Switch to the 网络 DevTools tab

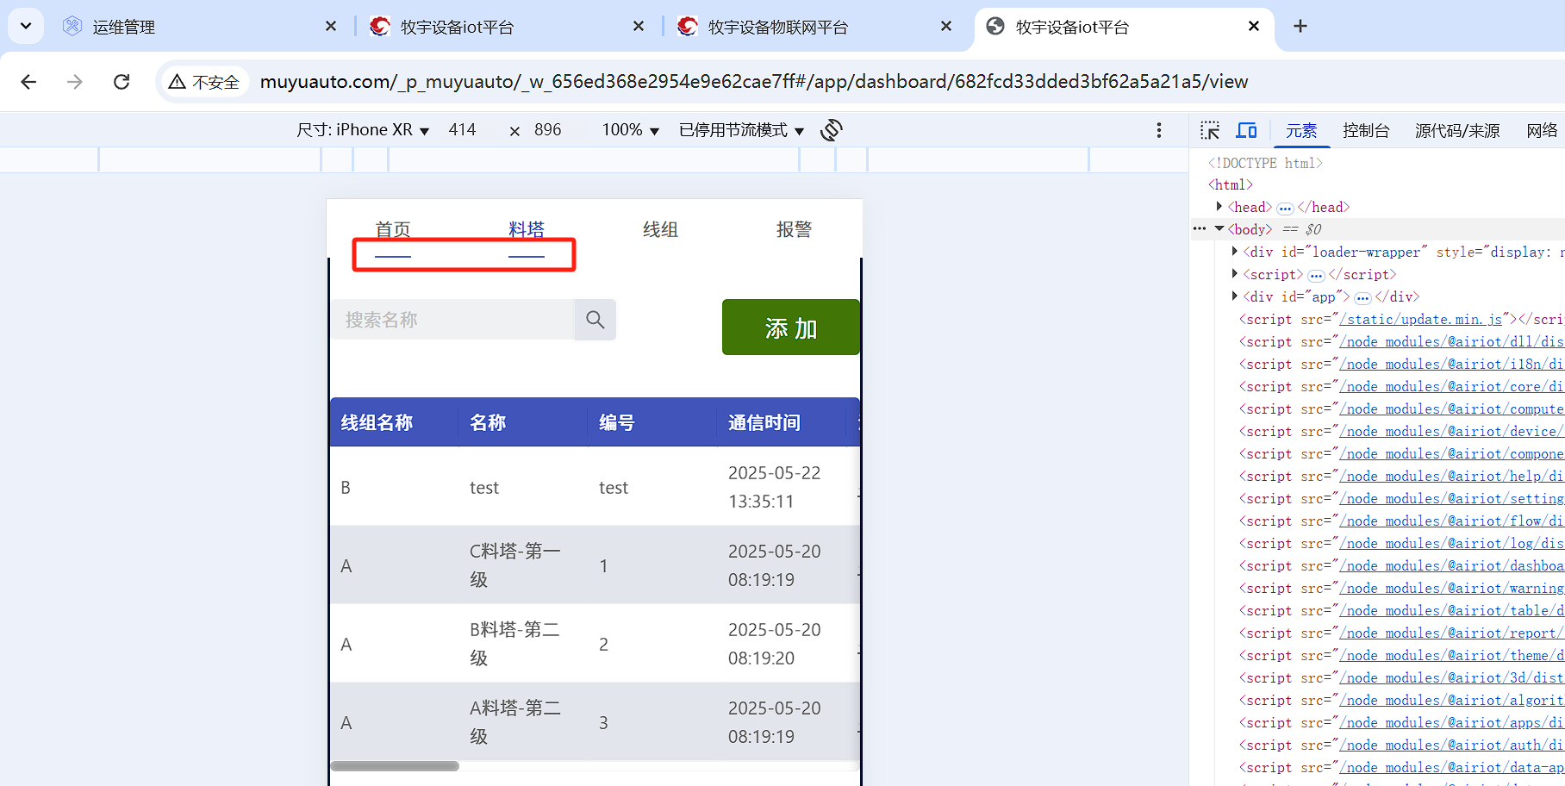click(1542, 130)
